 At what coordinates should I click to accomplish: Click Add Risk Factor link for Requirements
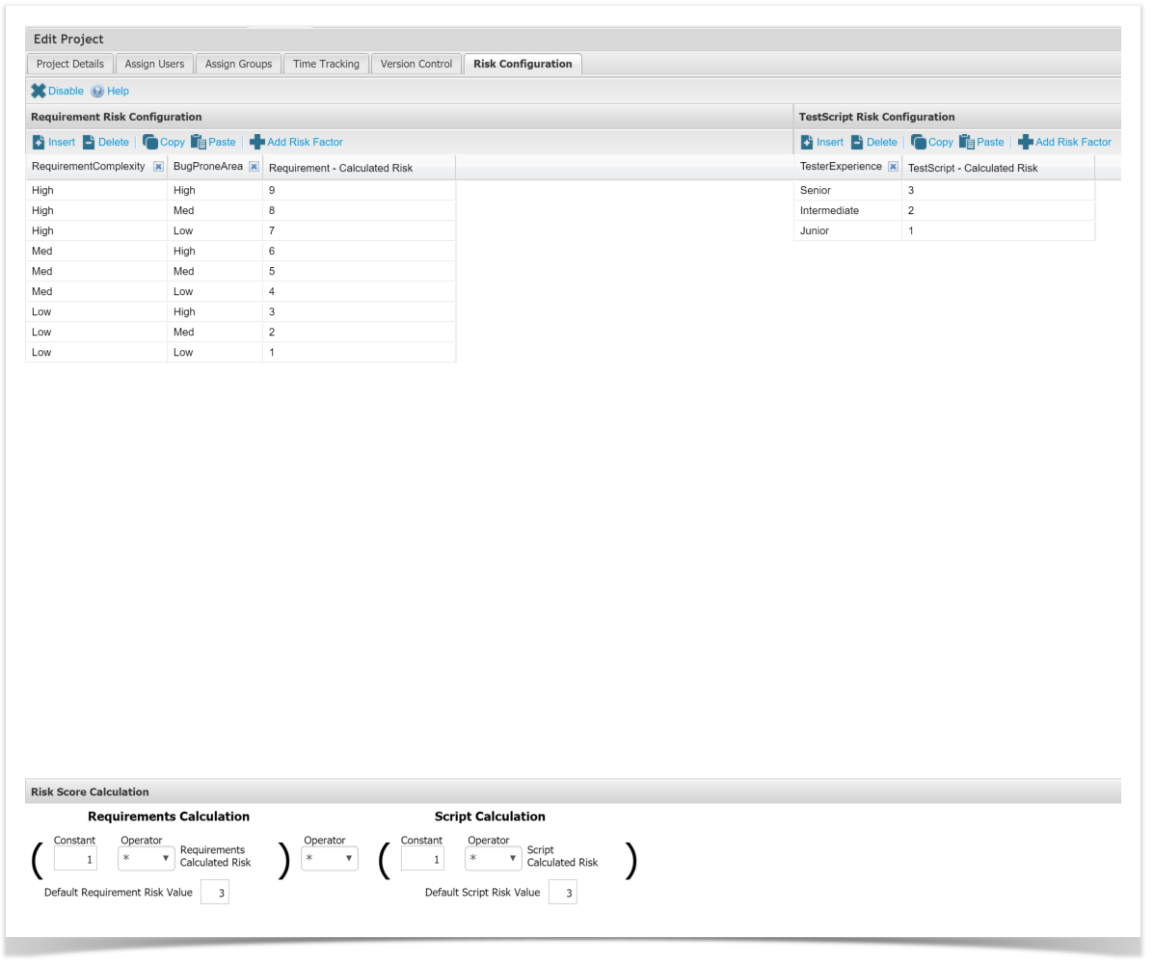click(x=305, y=142)
